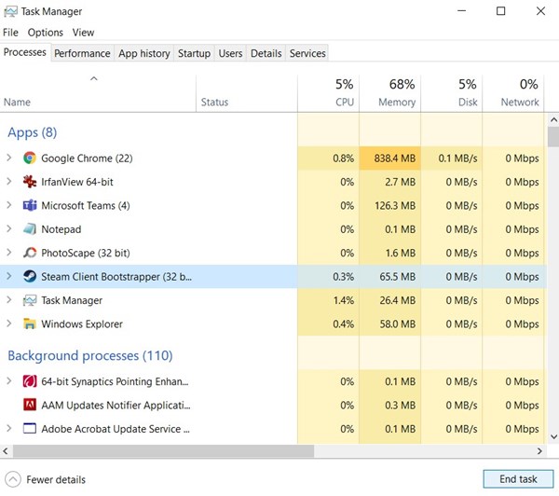
Task: Open the Options menu
Action: click(x=46, y=33)
